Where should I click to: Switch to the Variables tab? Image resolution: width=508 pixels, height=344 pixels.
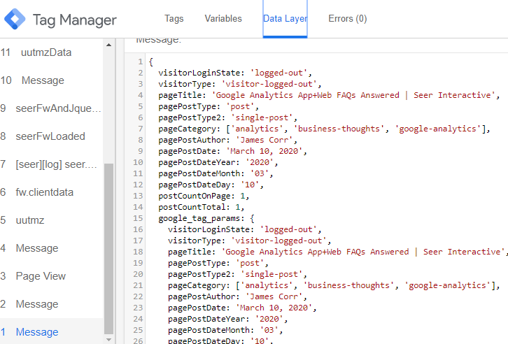point(223,19)
